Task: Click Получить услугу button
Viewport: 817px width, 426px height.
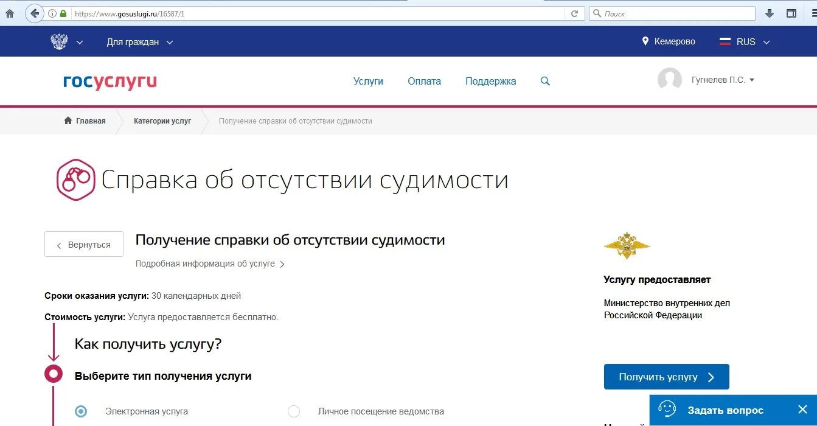Action: pyautogui.click(x=666, y=377)
